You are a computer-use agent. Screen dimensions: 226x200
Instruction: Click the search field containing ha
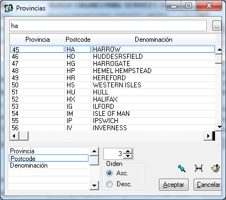(108, 26)
